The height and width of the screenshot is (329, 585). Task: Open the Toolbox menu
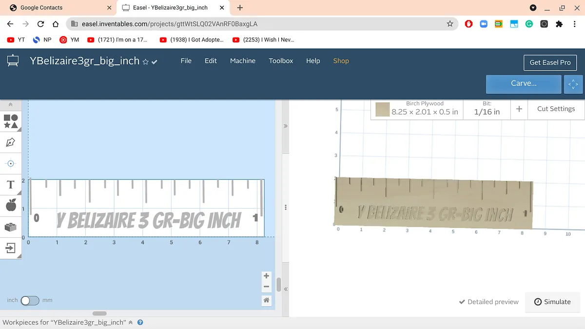coord(281,61)
